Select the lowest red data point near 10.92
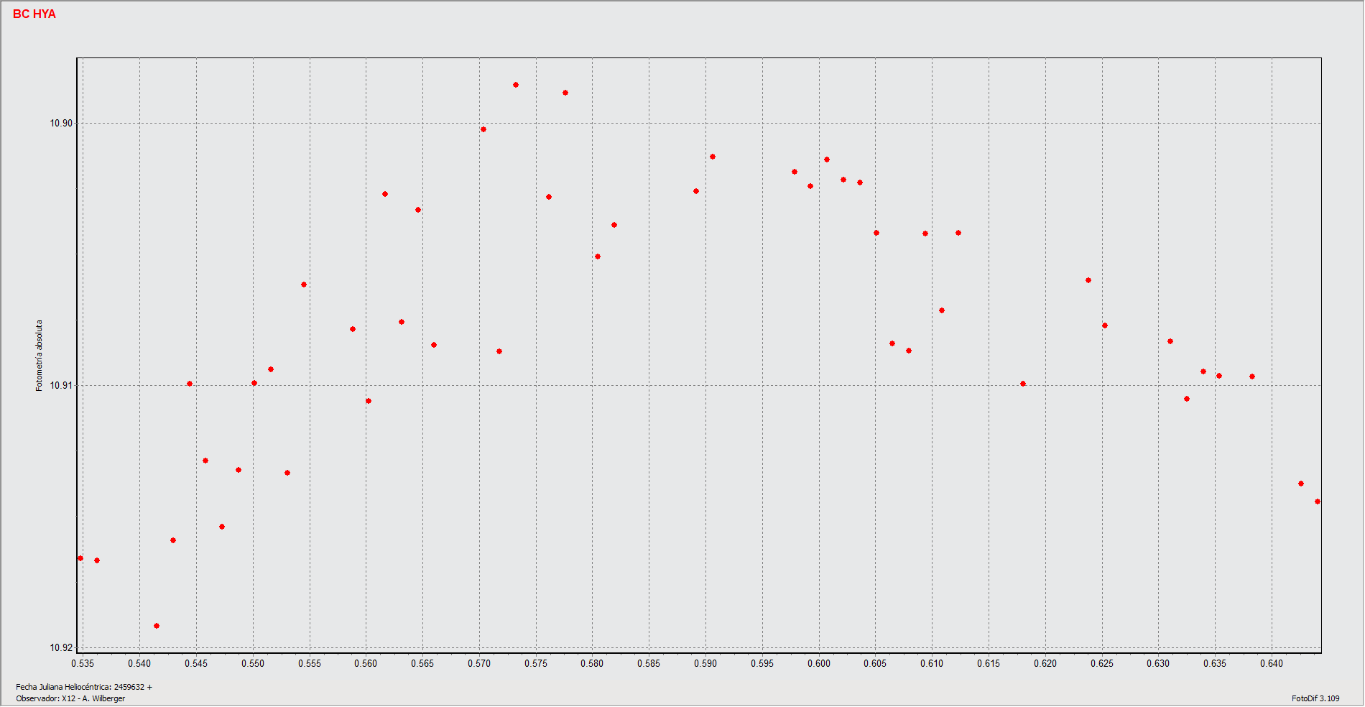 tap(157, 627)
